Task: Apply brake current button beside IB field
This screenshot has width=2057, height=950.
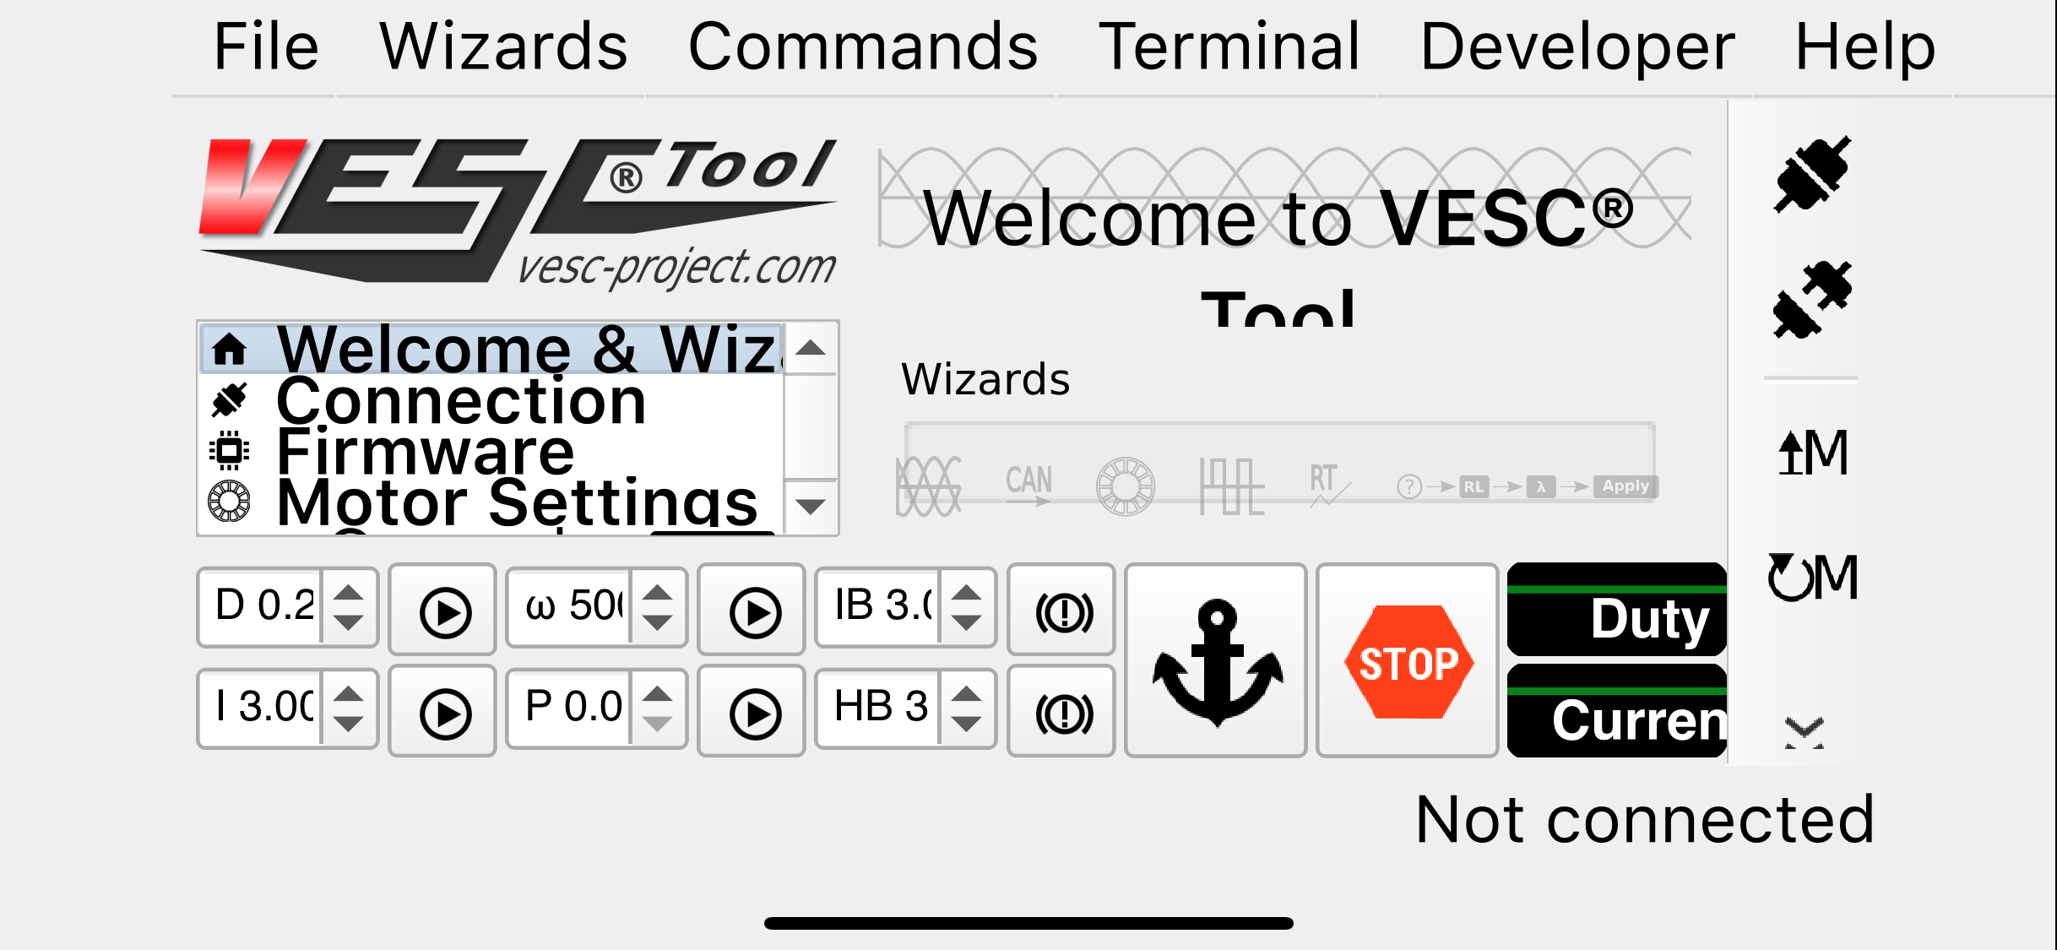Action: [x=1061, y=610]
